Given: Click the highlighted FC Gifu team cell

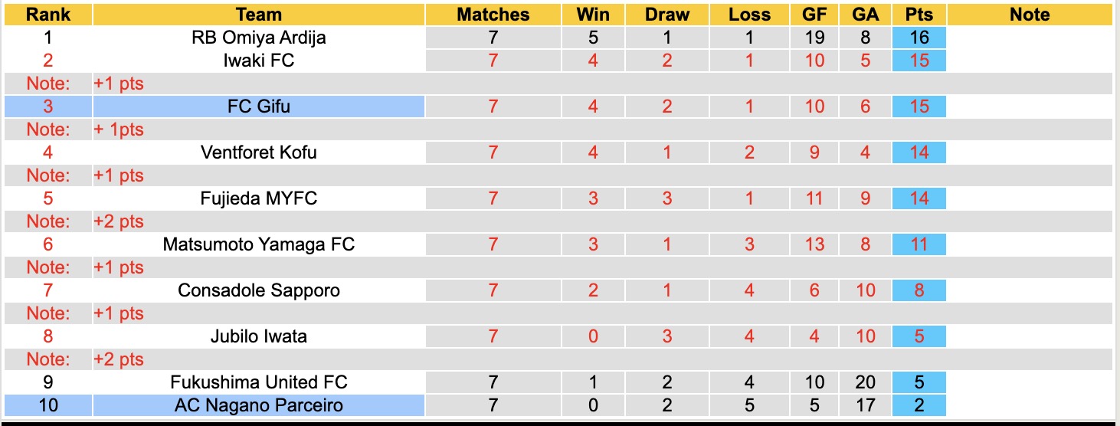Looking at the screenshot, I should [259, 106].
